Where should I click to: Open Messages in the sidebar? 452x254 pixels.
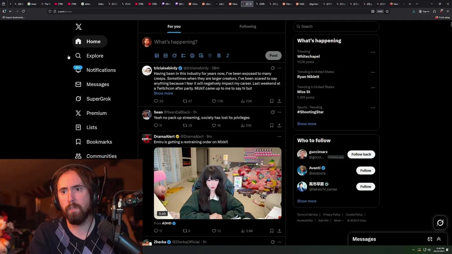93,84
